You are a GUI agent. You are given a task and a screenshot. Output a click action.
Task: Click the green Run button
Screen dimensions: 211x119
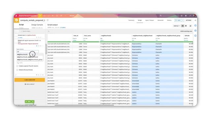(x=28, y=101)
